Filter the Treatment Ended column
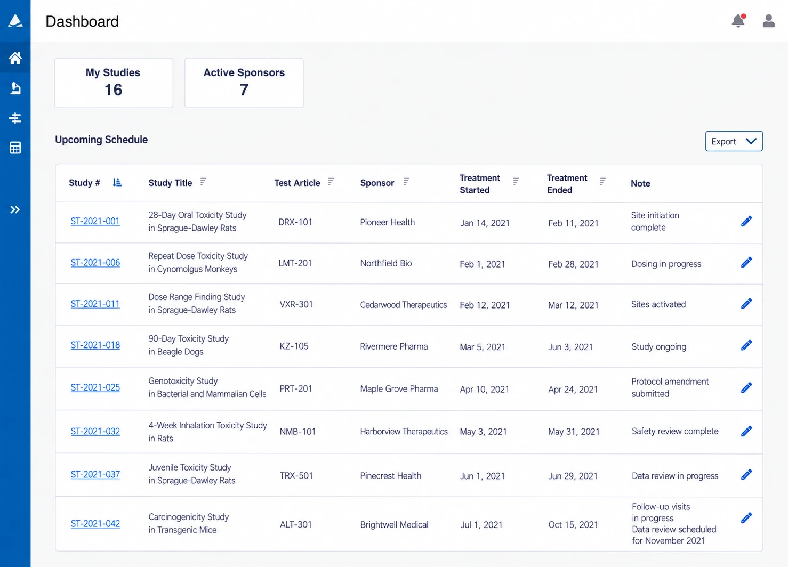The width and height of the screenshot is (788, 567). click(x=602, y=182)
